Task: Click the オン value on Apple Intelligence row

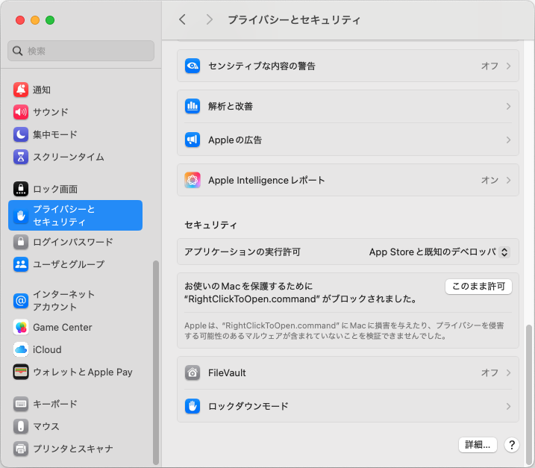Action: (489, 180)
